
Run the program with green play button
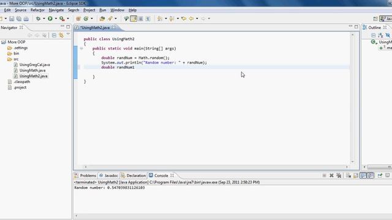(50, 18)
